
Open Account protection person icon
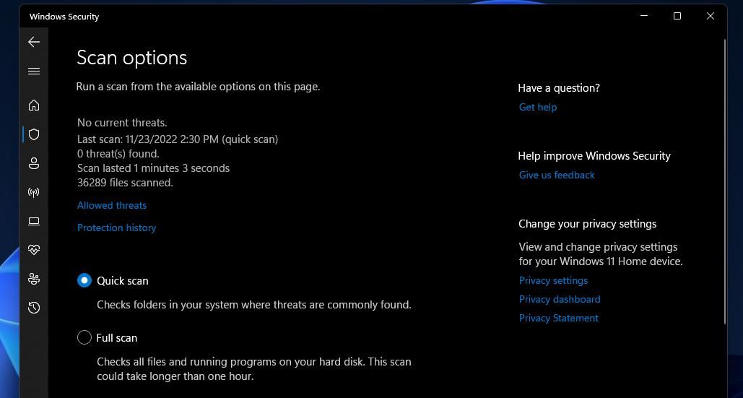click(34, 163)
